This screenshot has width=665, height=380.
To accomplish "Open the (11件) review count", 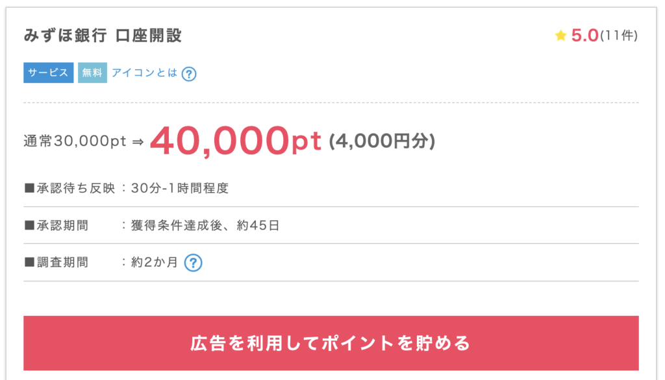I will pyautogui.click(x=619, y=36).
